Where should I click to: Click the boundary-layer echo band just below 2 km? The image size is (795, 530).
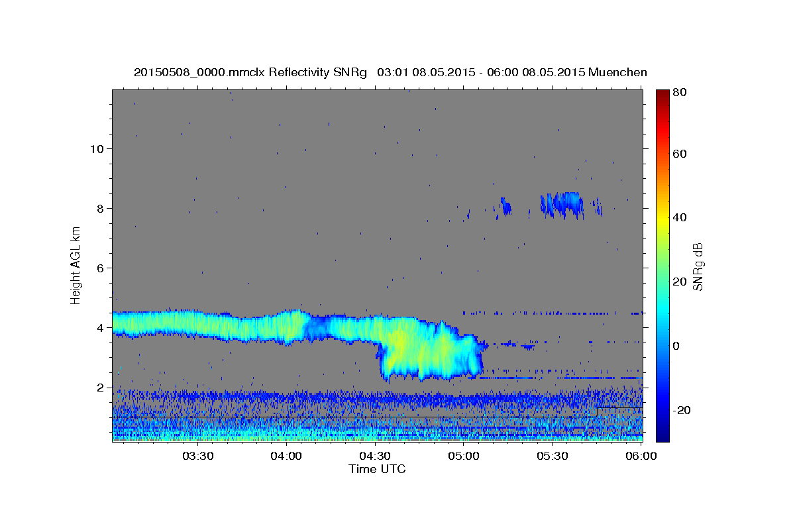[378, 399]
